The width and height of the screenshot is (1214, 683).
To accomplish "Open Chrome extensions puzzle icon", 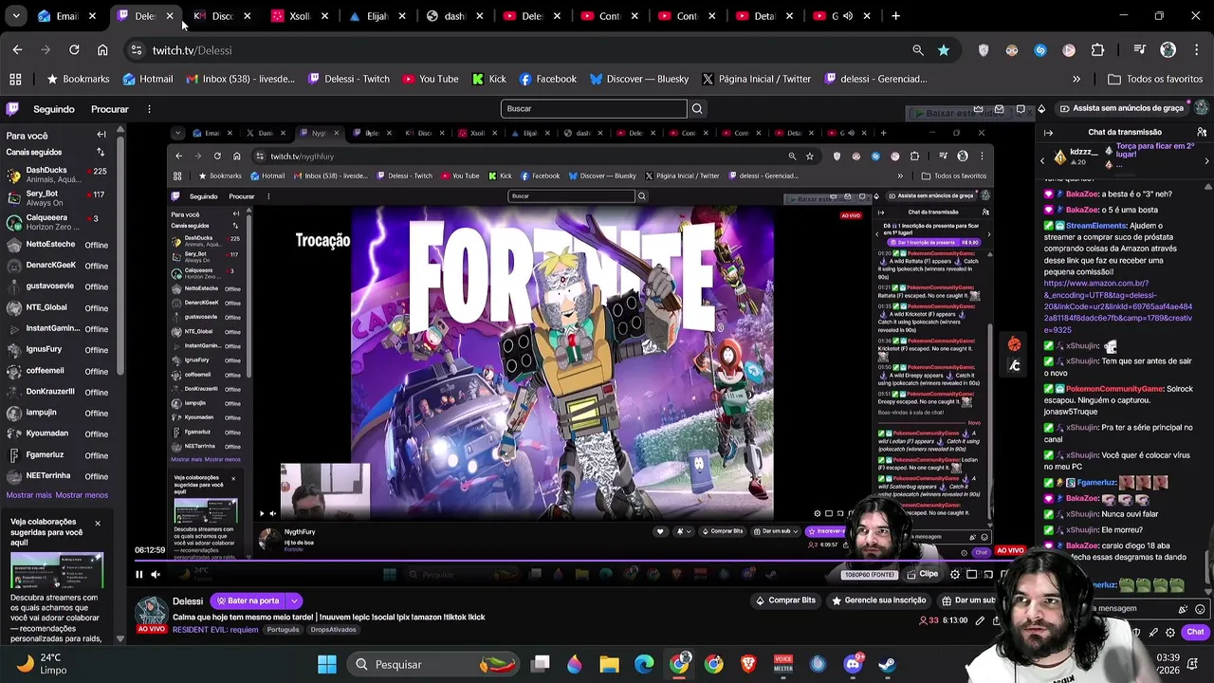I will [x=1097, y=50].
